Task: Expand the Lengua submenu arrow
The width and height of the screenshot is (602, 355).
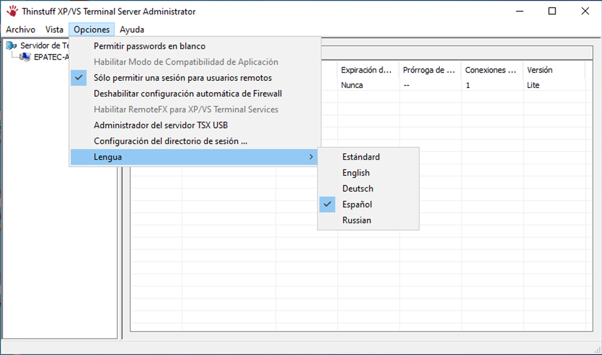Action: pos(311,157)
